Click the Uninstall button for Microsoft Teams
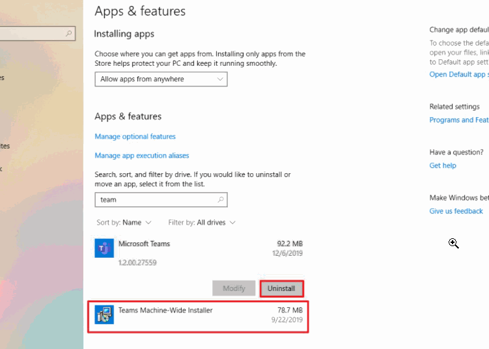Screen dimensions: 489x349 [281, 288]
